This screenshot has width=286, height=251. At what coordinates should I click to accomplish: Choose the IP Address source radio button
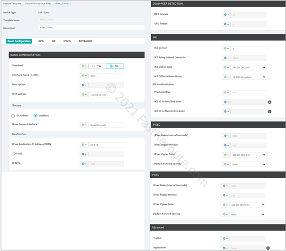13,116
